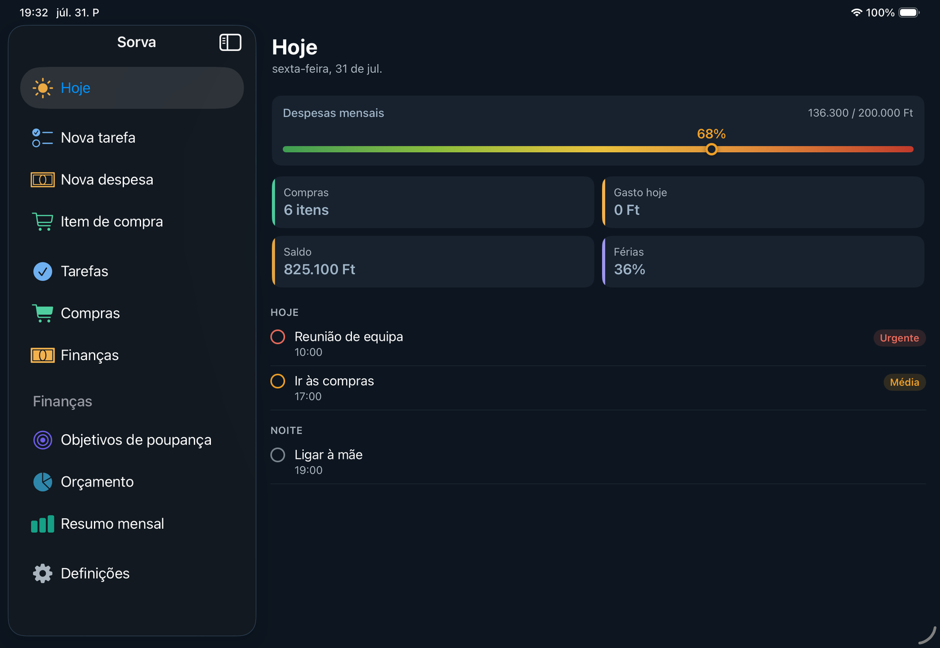Open the Compras sidebar item
The height and width of the screenshot is (648, 940).
[132, 313]
